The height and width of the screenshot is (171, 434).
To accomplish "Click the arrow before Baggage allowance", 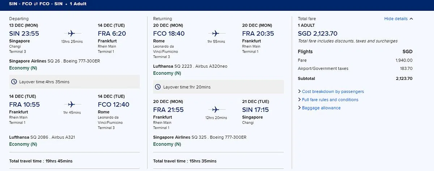I will (x=299, y=108).
